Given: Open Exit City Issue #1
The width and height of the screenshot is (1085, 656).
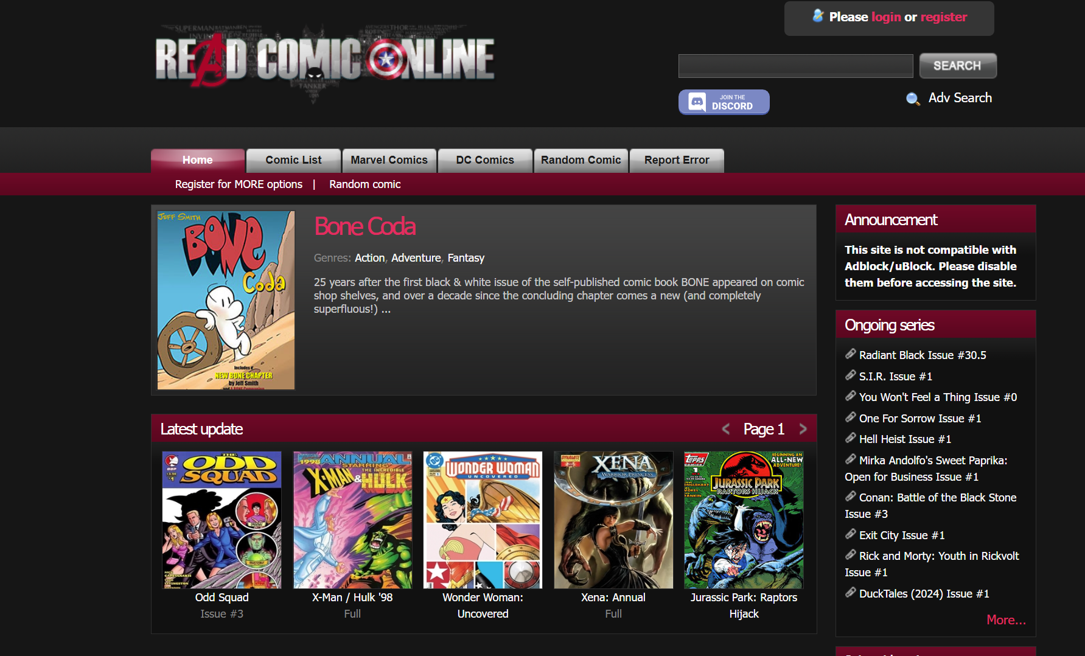Looking at the screenshot, I should pos(902,536).
